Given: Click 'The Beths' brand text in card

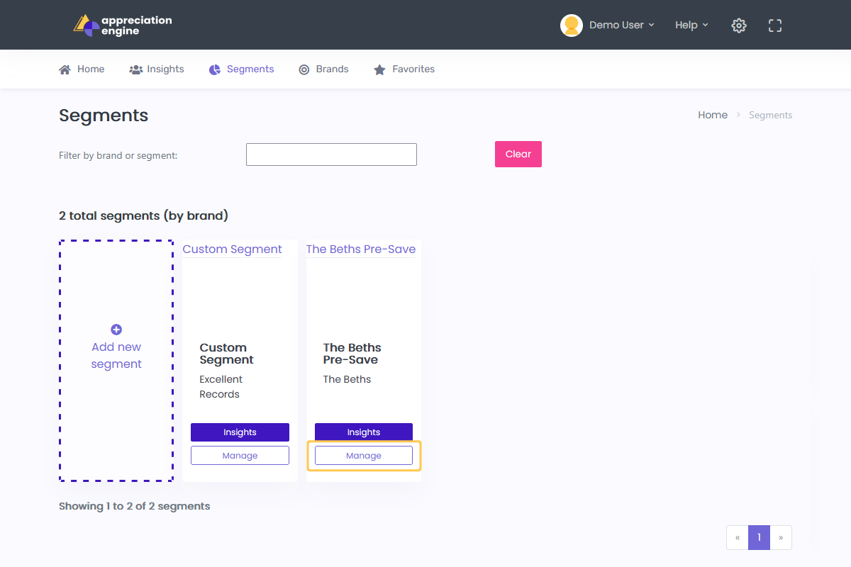Looking at the screenshot, I should point(347,379).
